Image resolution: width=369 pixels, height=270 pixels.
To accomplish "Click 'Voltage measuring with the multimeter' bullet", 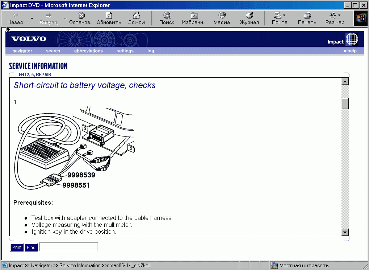I will [x=82, y=225].
